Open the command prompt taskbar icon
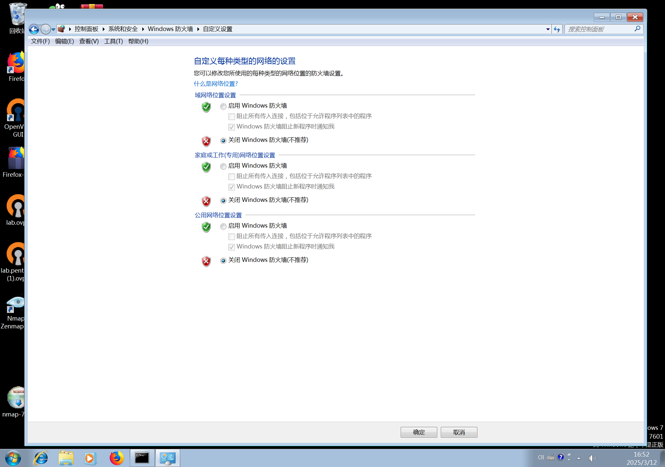This screenshot has height=467, width=665. [x=142, y=458]
